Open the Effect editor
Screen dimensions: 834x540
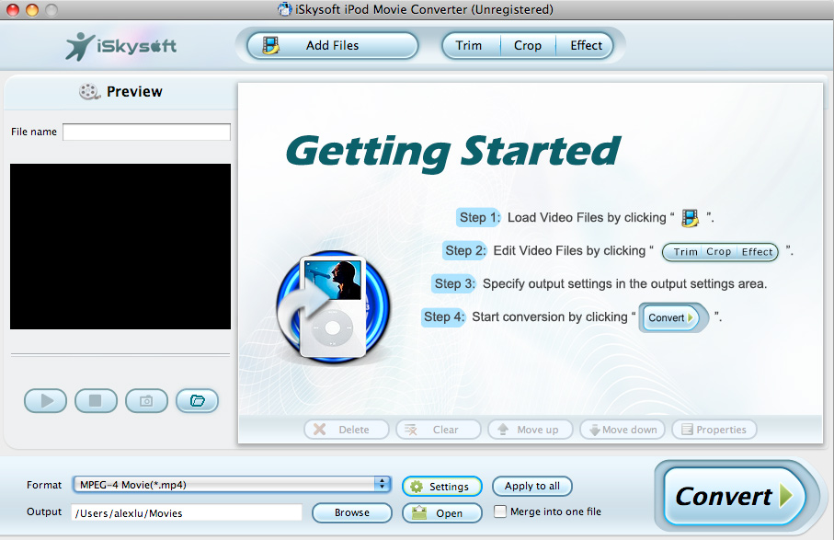click(585, 46)
